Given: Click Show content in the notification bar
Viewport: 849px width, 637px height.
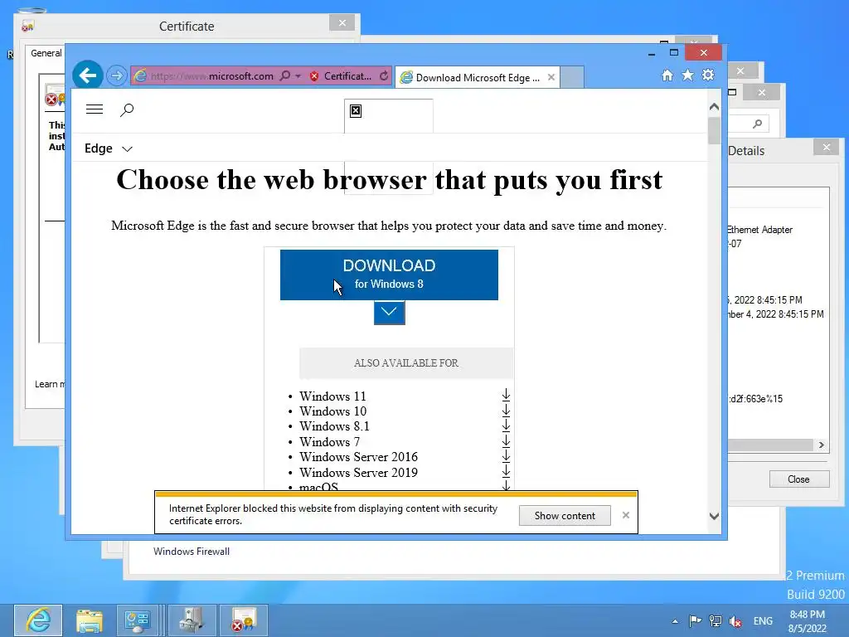Looking at the screenshot, I should tap(565, 516).
